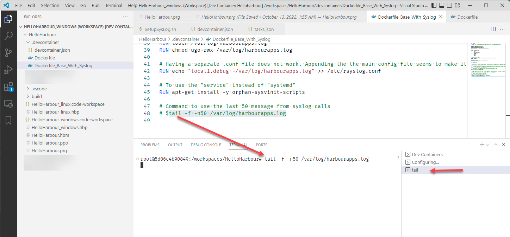Screen dimensions: 510x237
Task: Switch to the Debug Console tab
Action: (x=206, y=145)
